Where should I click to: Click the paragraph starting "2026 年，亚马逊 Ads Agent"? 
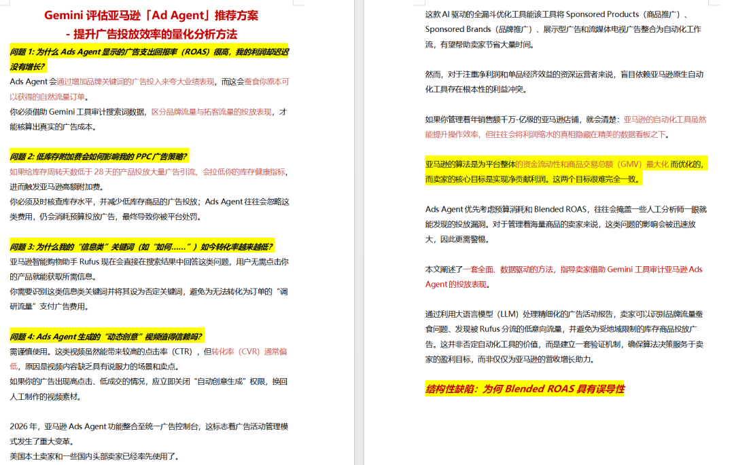tap(150, 426)
